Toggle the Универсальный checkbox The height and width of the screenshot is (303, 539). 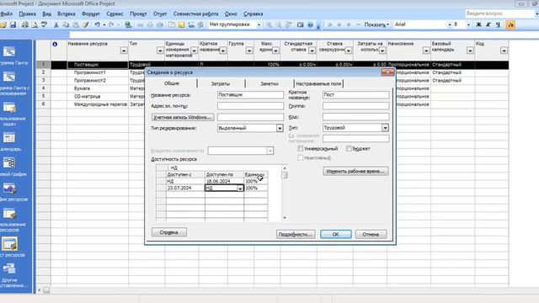click(301, 148)
